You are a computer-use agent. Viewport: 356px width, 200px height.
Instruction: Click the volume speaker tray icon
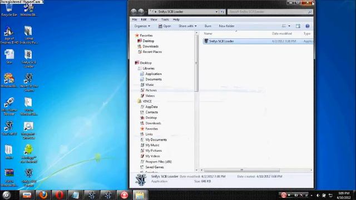(318, 195)
